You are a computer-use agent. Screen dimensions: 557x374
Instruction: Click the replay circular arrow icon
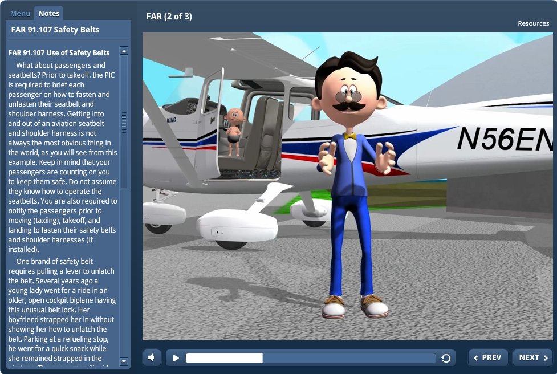[x=446, y=358]
